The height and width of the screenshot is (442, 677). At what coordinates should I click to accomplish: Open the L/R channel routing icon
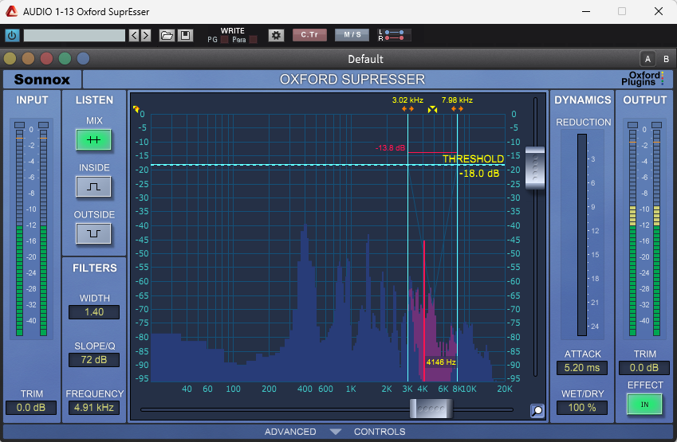(x=394, y=35)
